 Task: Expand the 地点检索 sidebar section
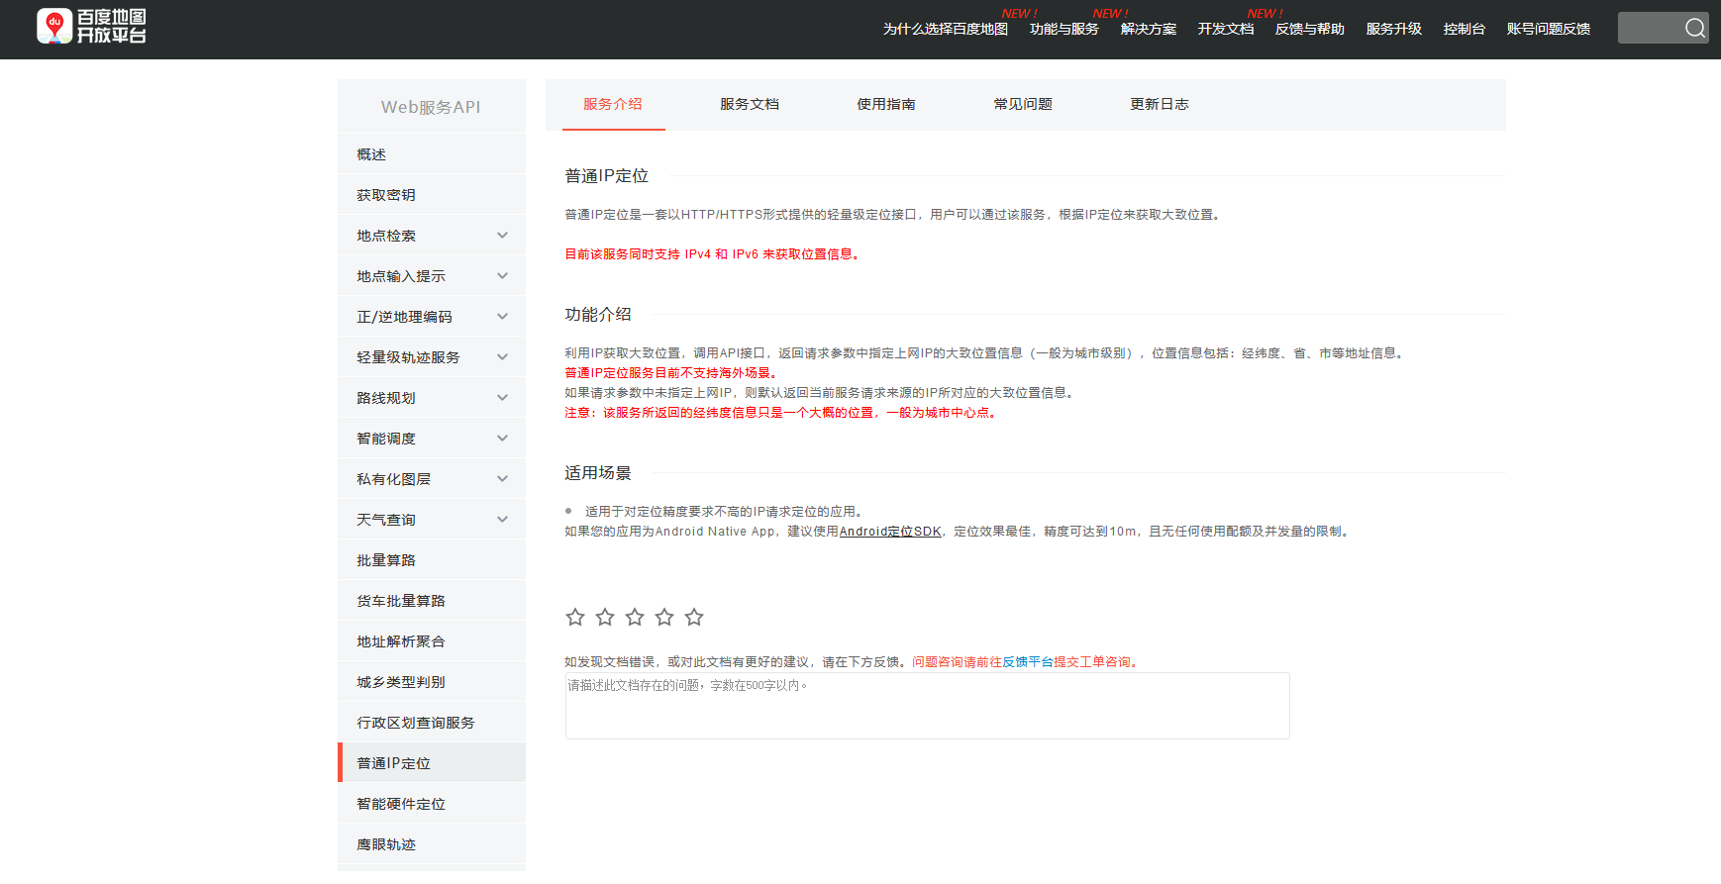[432, 236]
